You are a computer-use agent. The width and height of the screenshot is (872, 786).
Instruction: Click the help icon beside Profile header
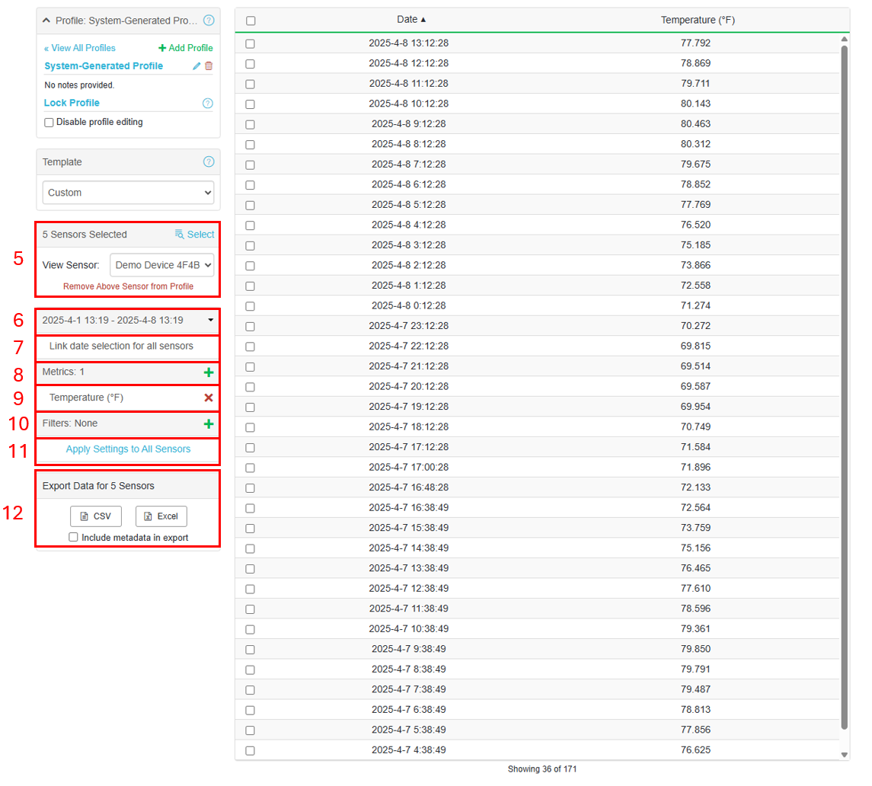(209, 21)
